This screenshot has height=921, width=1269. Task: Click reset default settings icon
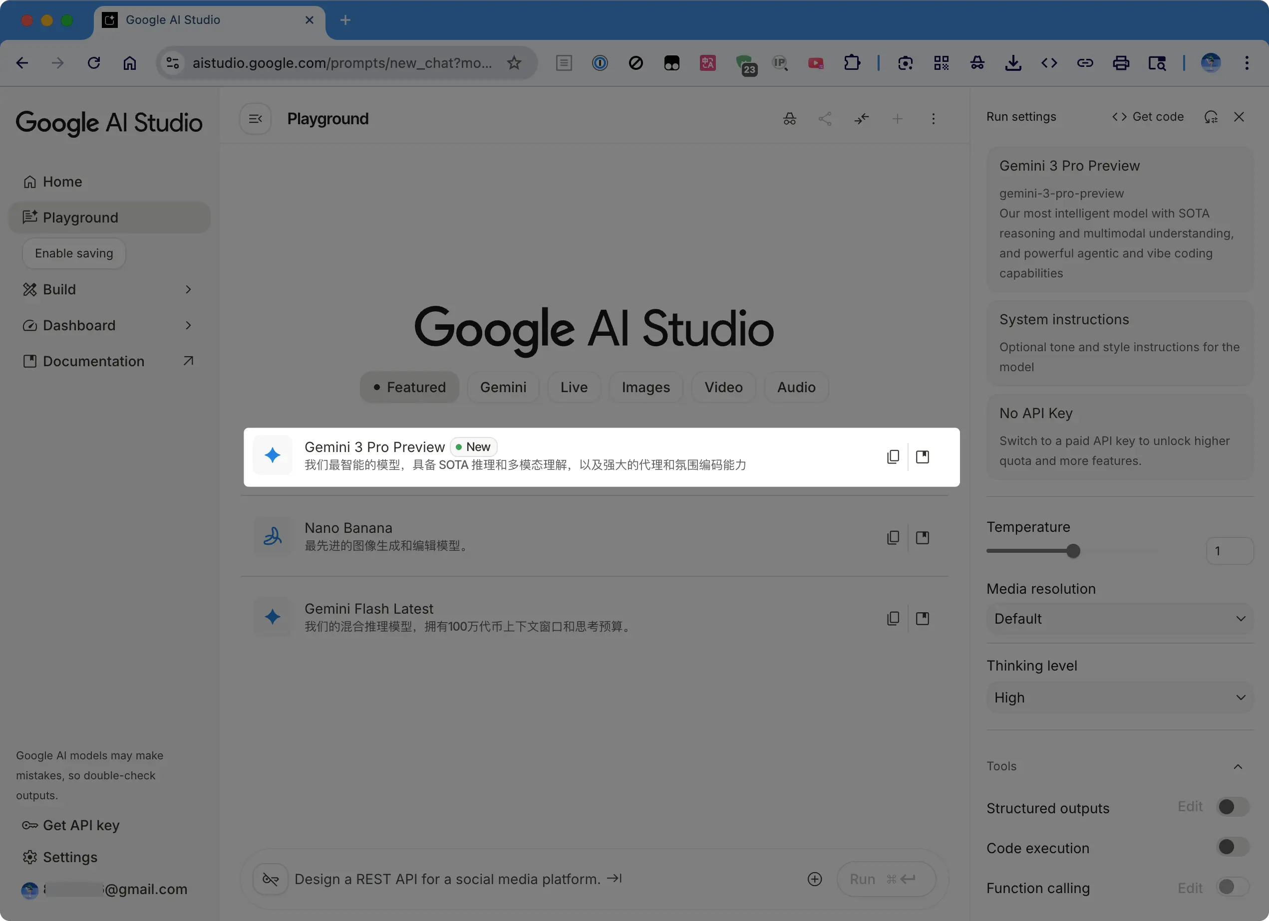coord(1211,117)
